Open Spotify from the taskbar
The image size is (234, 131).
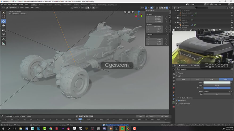pyautogui.click(x=122, y=128)
